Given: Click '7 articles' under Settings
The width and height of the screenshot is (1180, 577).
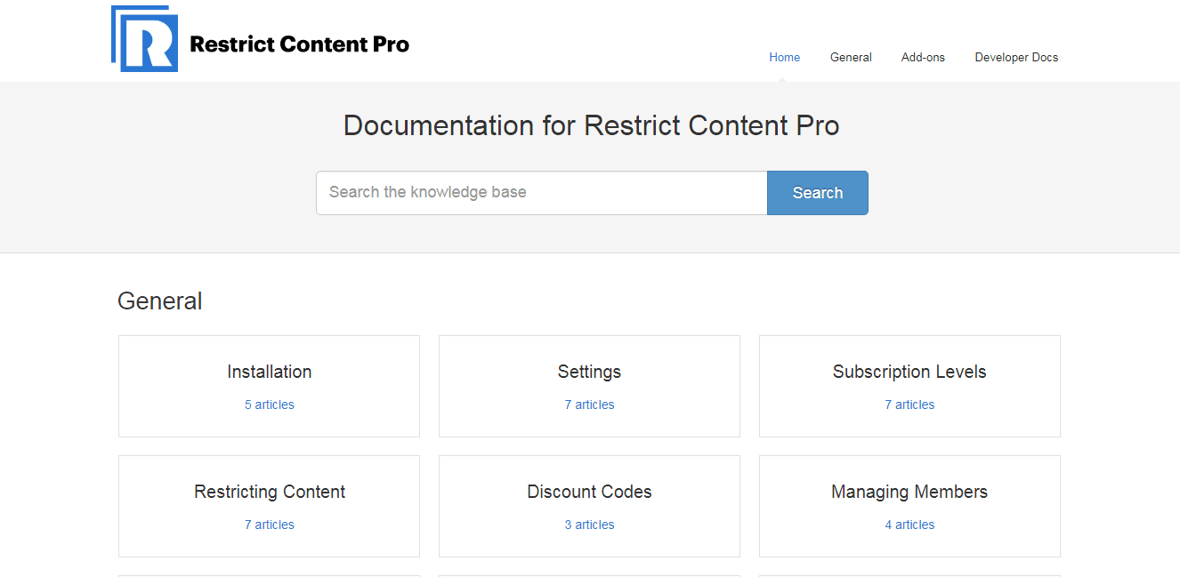Looking at the screenshot, I should pyautogui.click(x=589, y=405).
